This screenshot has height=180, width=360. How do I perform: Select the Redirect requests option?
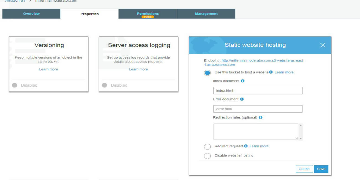(x=207, y=146)
